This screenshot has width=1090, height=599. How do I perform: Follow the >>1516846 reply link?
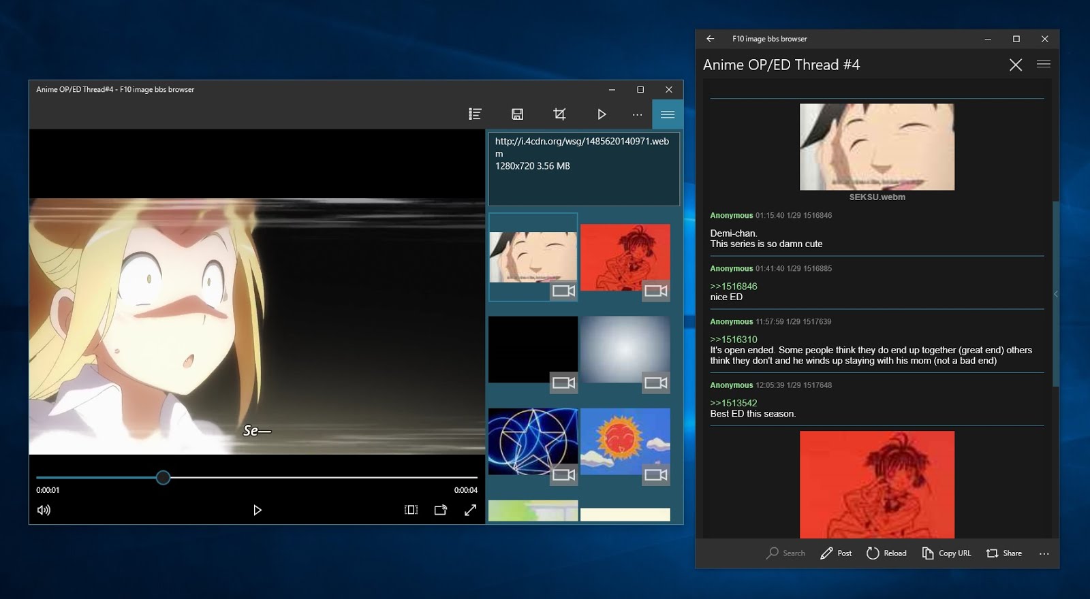click(734, 287)
